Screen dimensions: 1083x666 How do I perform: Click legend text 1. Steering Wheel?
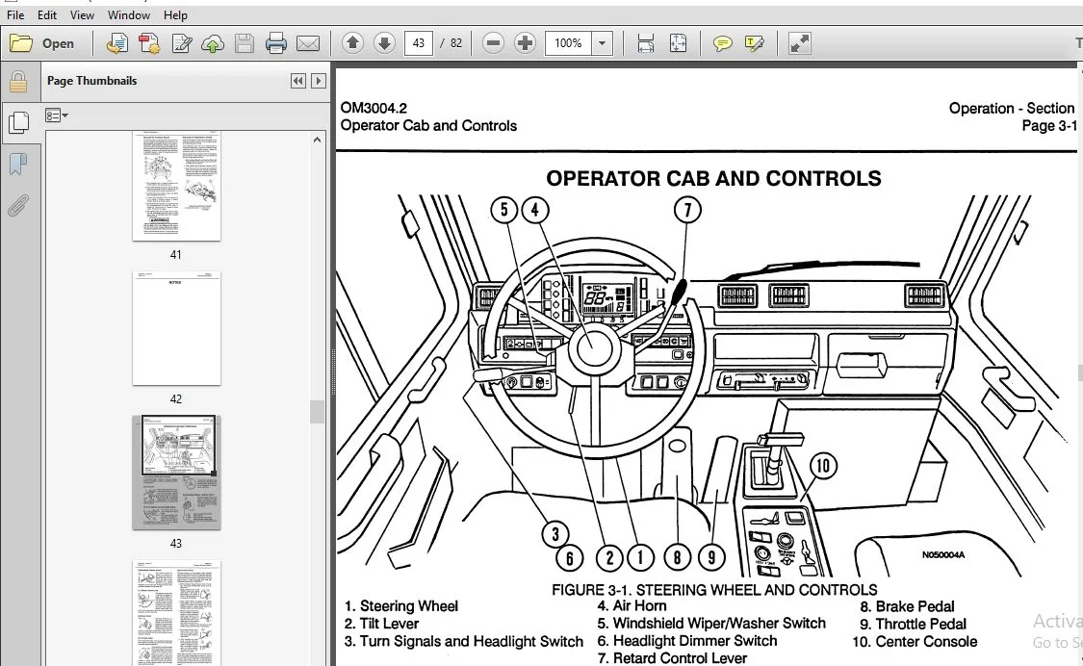pos(401,606)
